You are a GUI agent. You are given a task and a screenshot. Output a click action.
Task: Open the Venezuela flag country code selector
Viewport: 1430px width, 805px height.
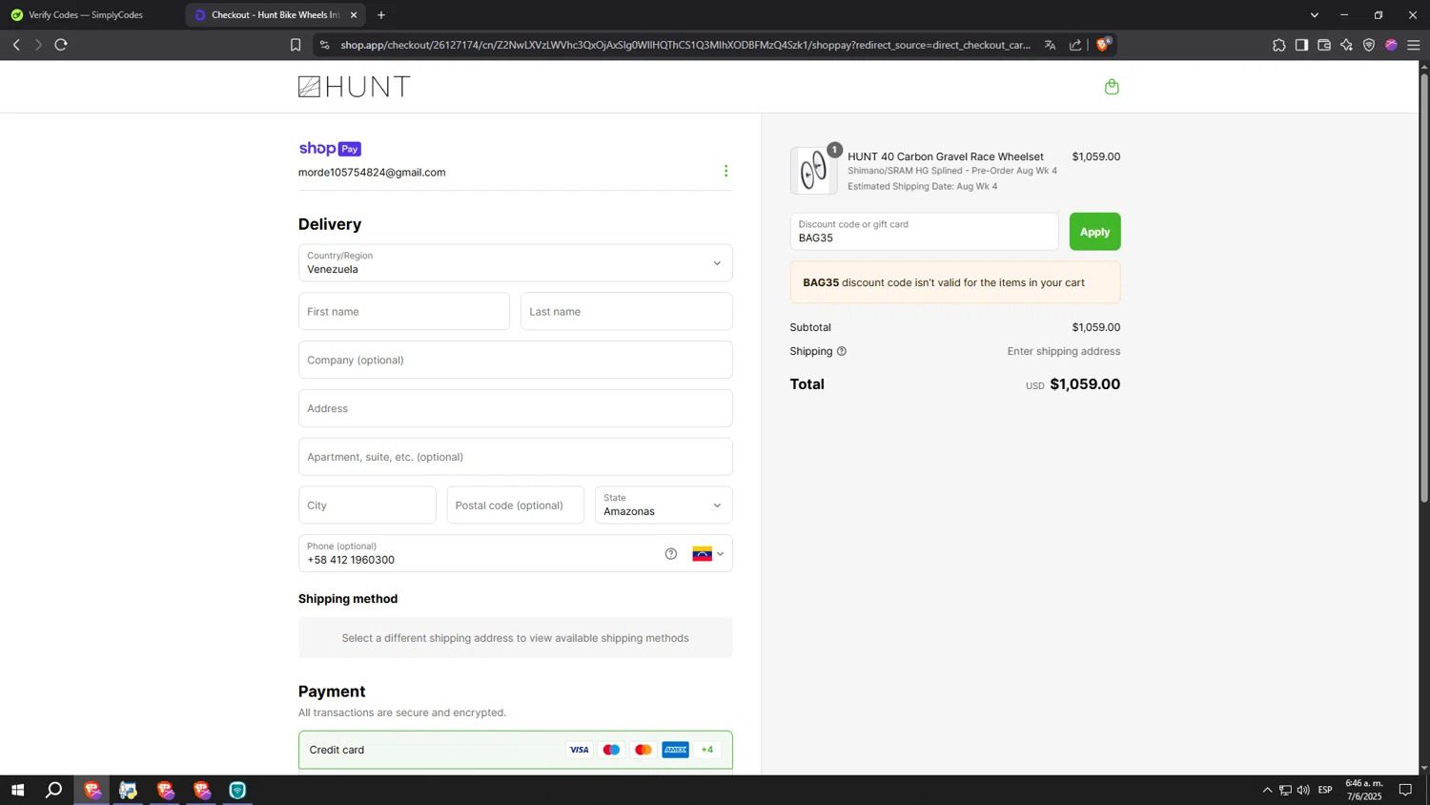[707, 554]
